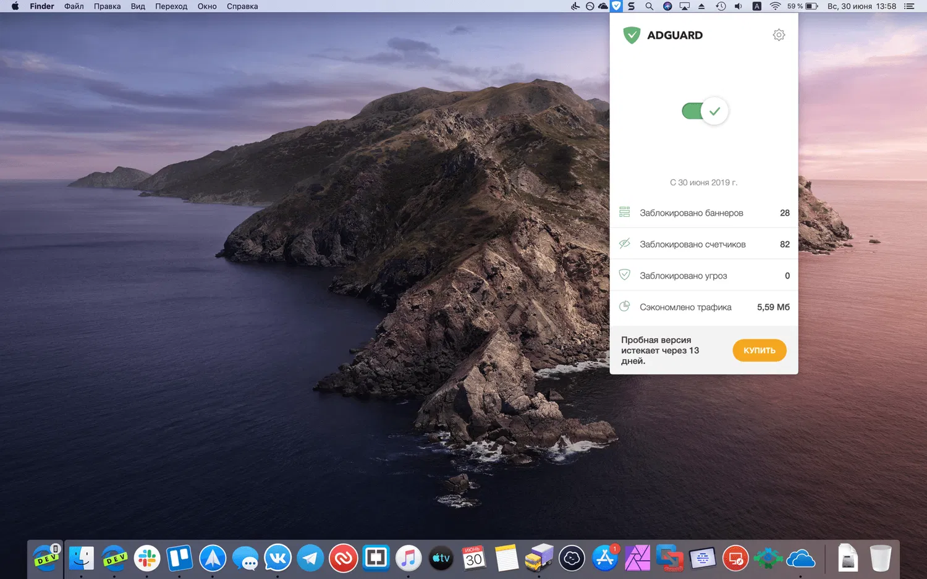927x579 pixels.
Task: Launch the Transmit truck icon in Dock
Action: tap(539, 559)
